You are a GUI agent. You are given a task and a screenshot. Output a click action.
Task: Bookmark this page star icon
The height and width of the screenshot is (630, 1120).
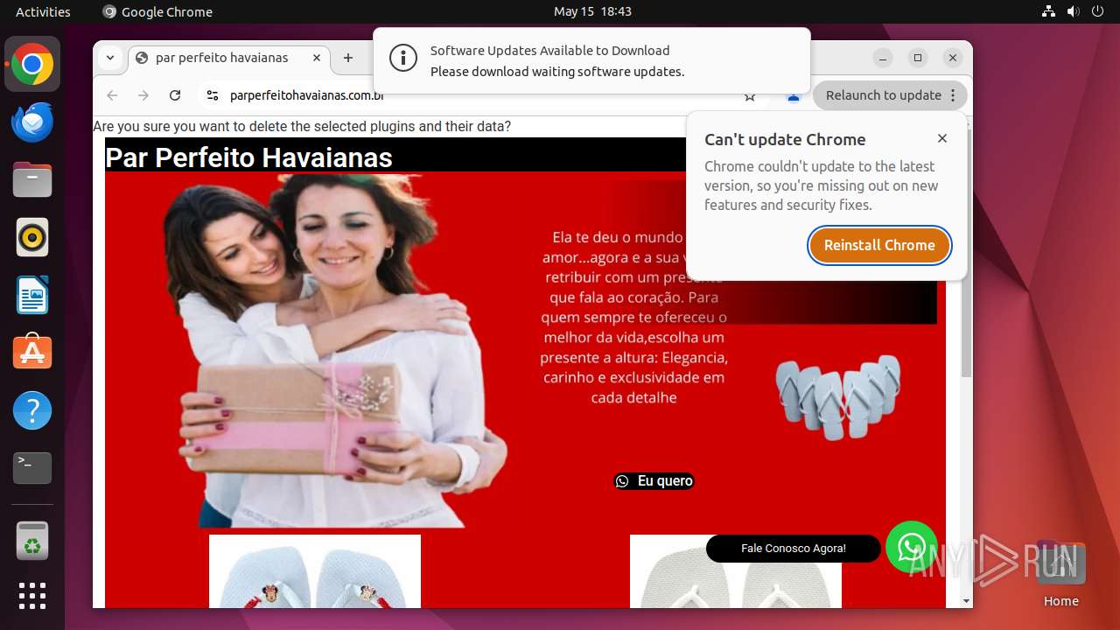750,96
